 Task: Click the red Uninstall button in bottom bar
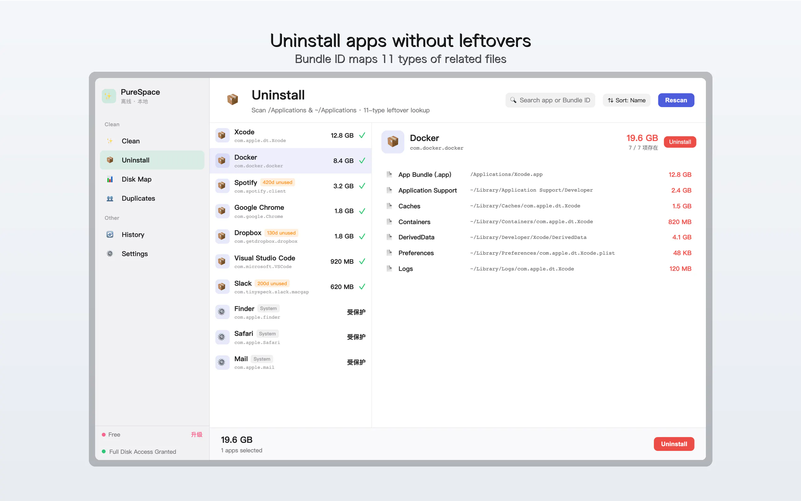[674, 444]
